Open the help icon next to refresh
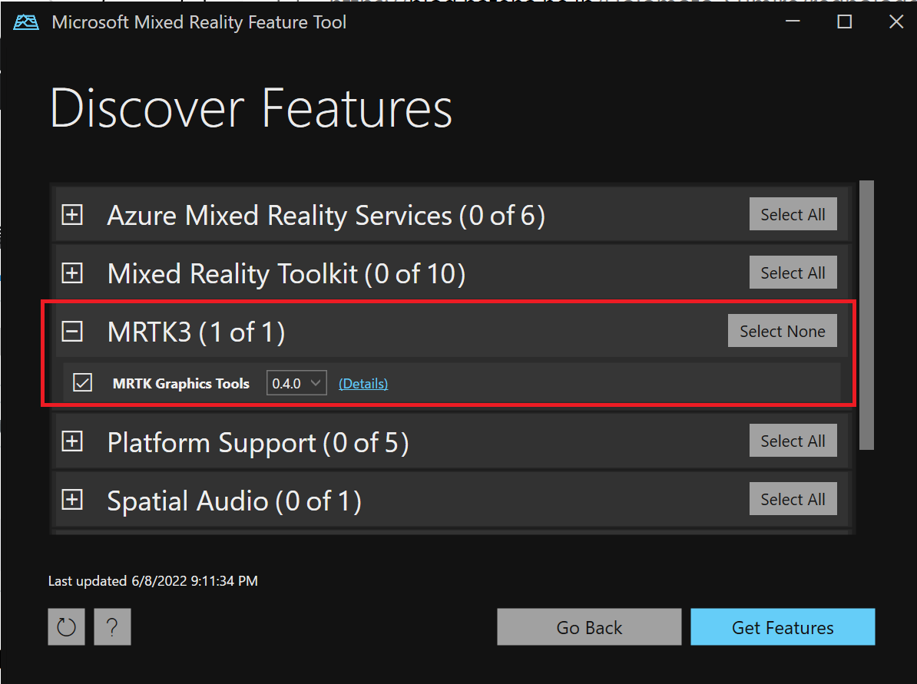This screenshot has height=684, width=917. [x=112, y=626]
